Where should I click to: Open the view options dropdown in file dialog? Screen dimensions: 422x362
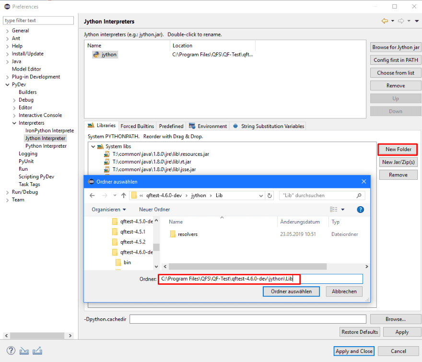pos(343,210)
